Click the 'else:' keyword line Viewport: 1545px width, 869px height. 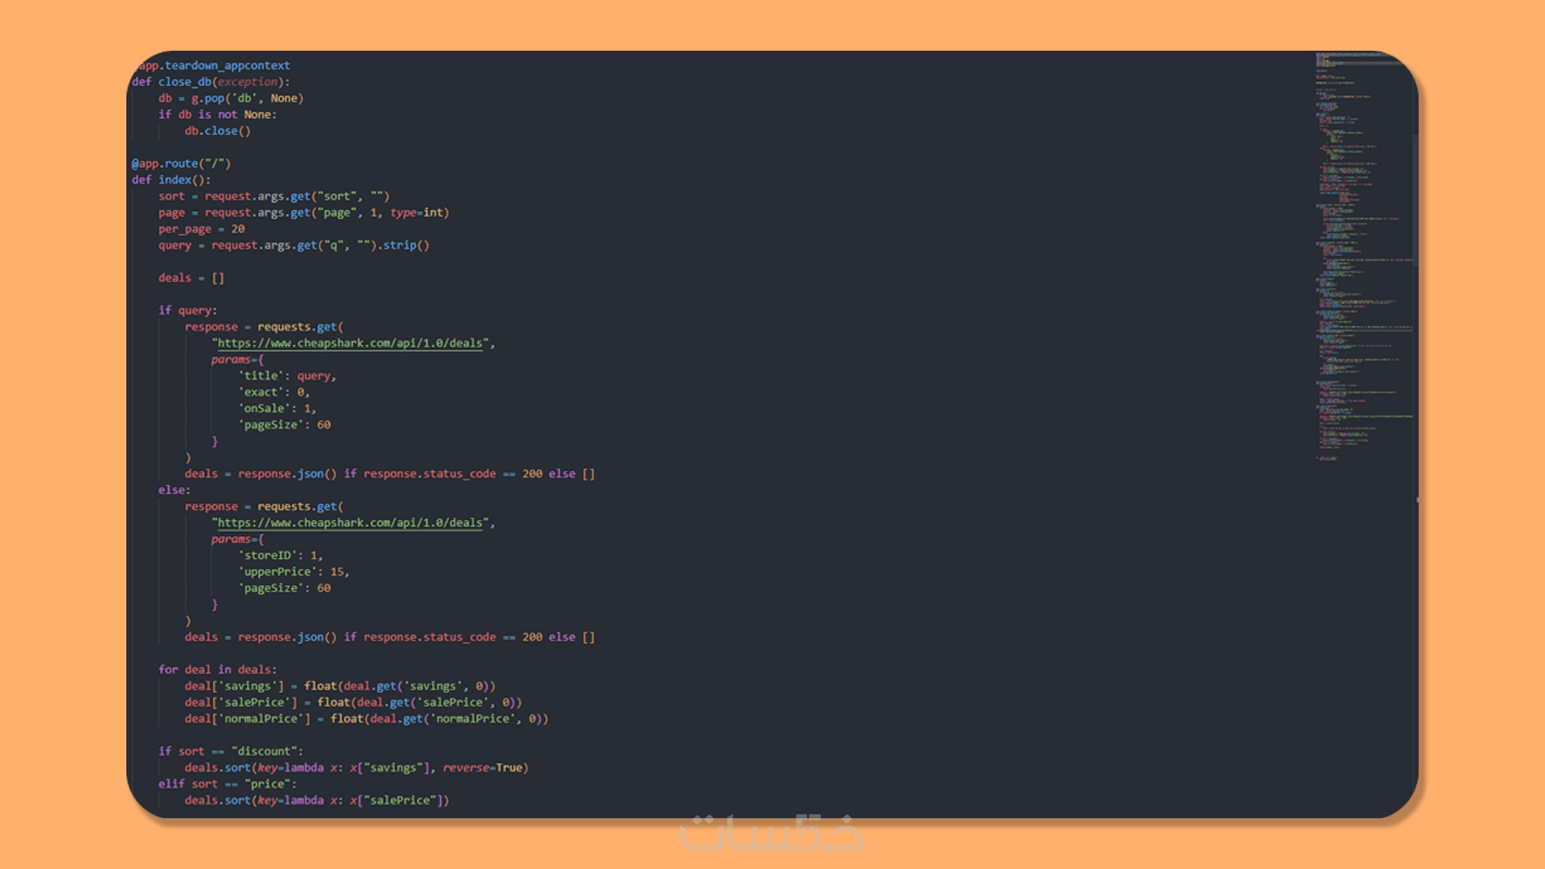174,490
